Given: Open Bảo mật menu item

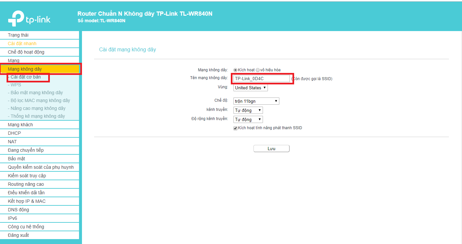Looking at the screenshot, I should tap(40, 159).
